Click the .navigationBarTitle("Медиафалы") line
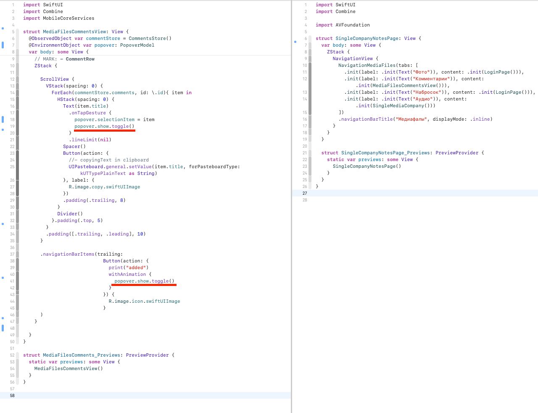The height and width of the screenshot is (413, 538). pos(415,119)
